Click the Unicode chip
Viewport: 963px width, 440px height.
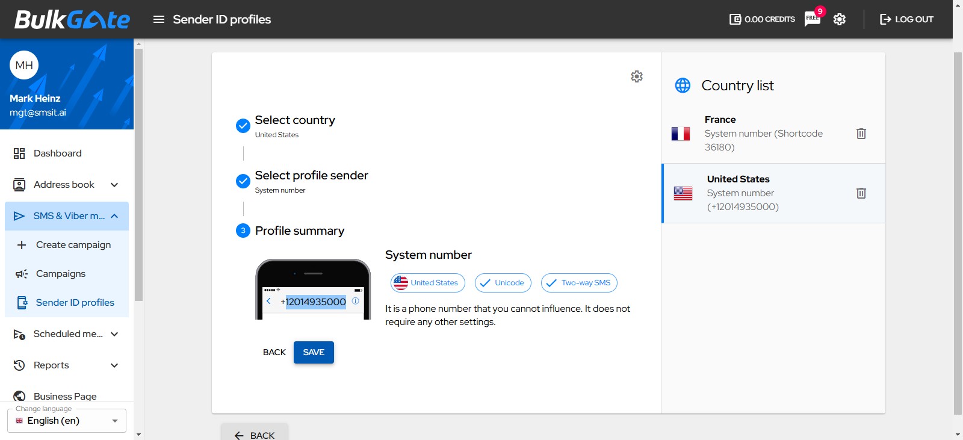(x=503, y=283)
